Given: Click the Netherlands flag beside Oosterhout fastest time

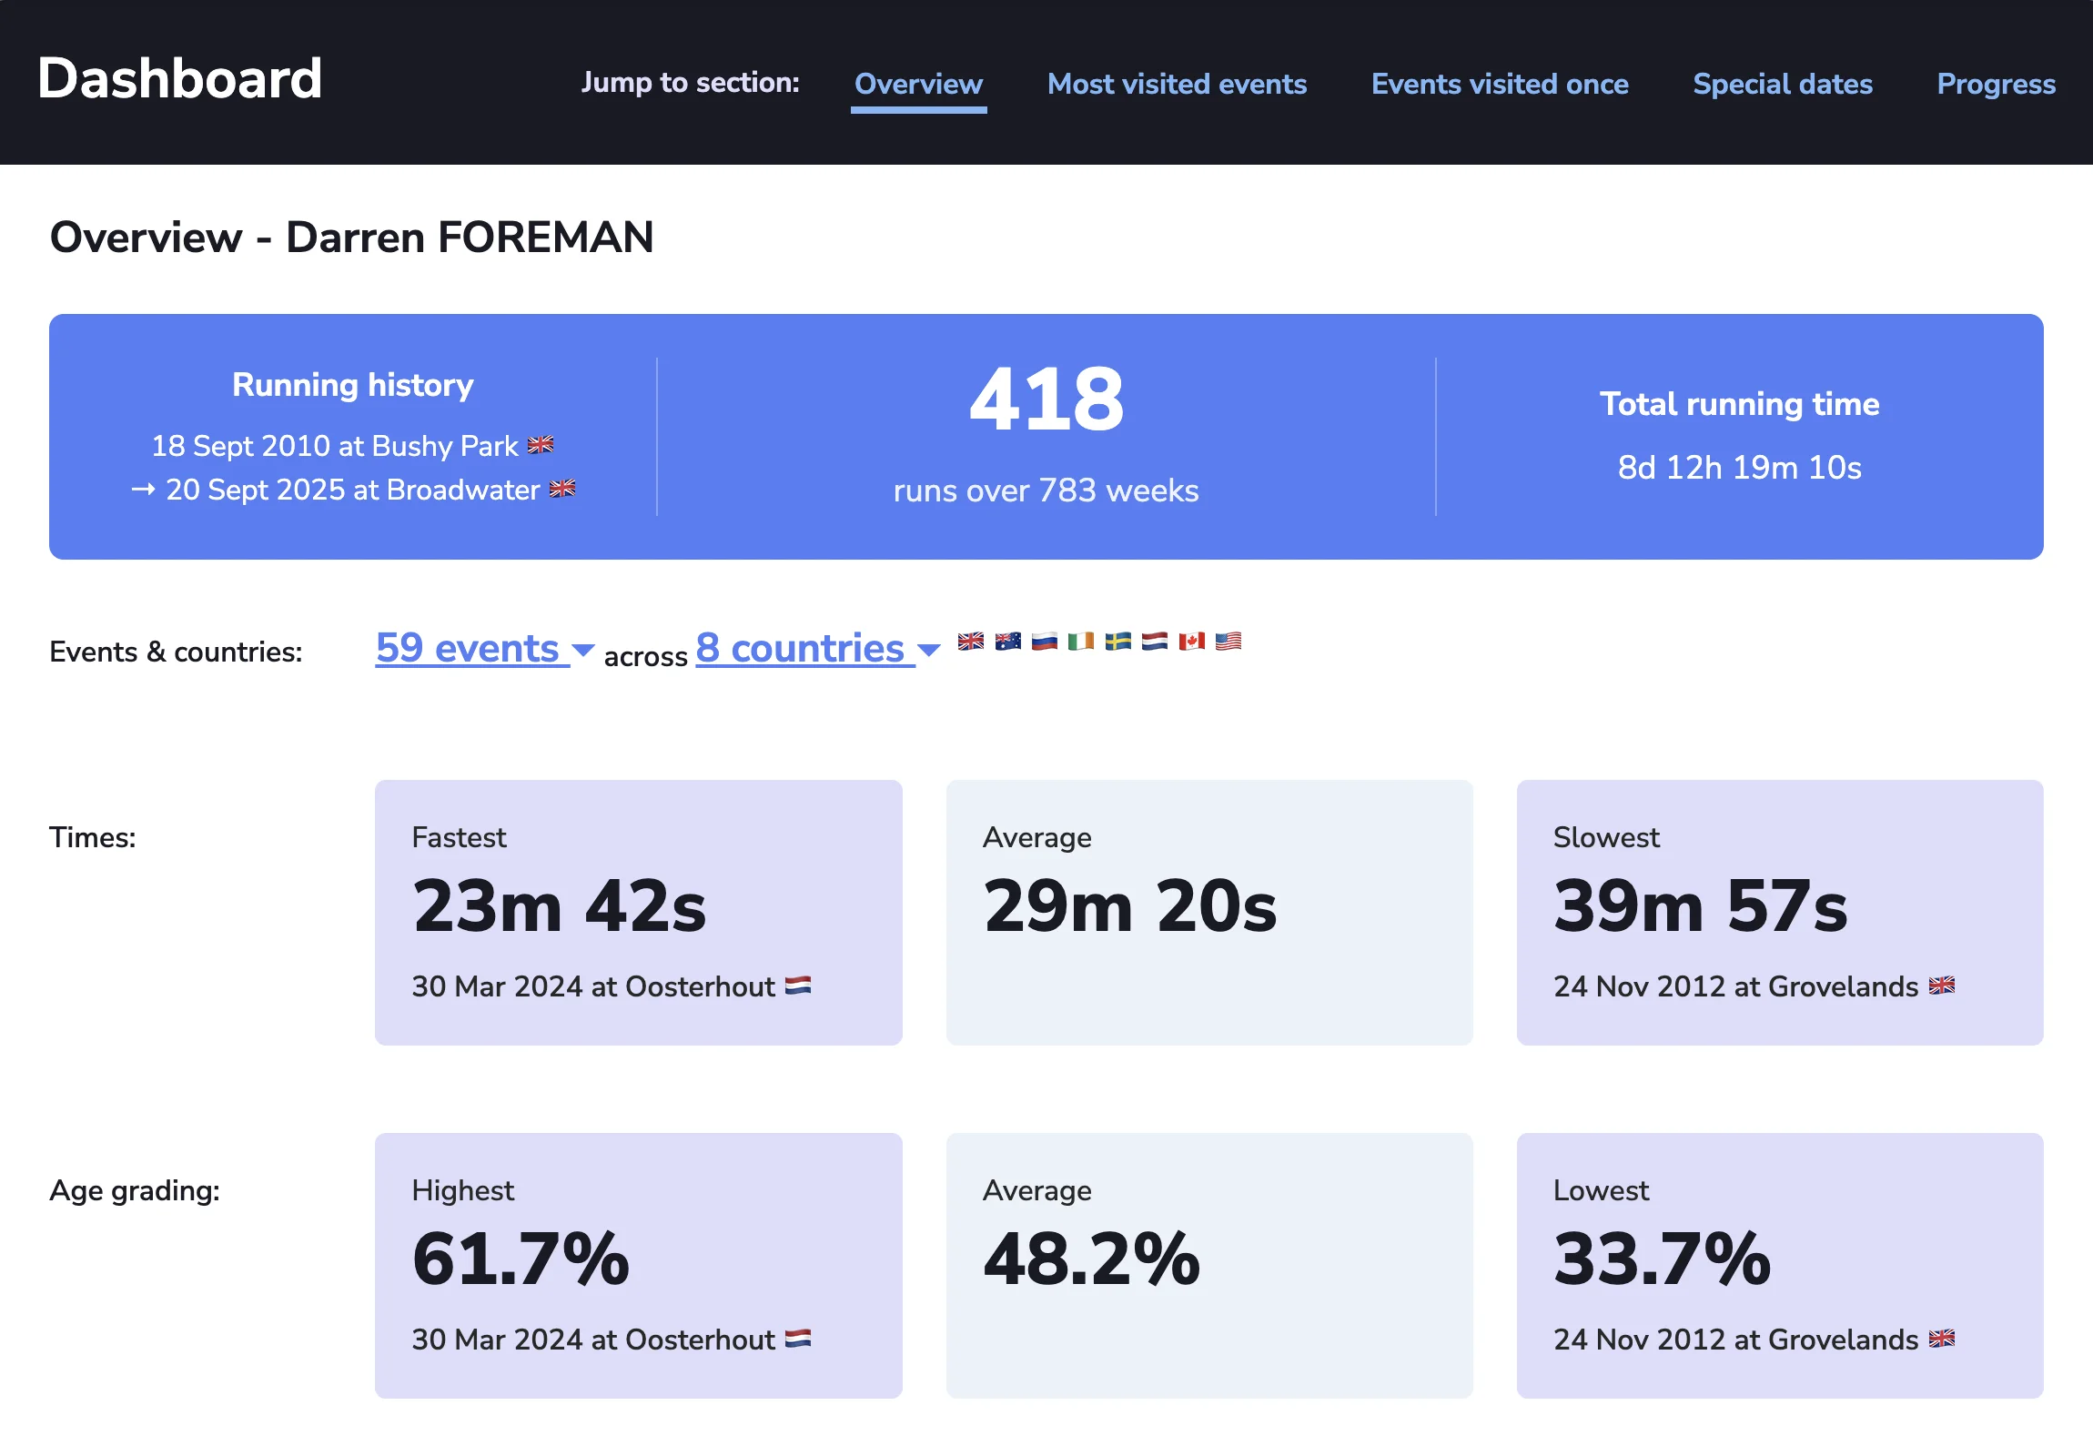Looking at the screenshot, I should click(x=799, y=986).
